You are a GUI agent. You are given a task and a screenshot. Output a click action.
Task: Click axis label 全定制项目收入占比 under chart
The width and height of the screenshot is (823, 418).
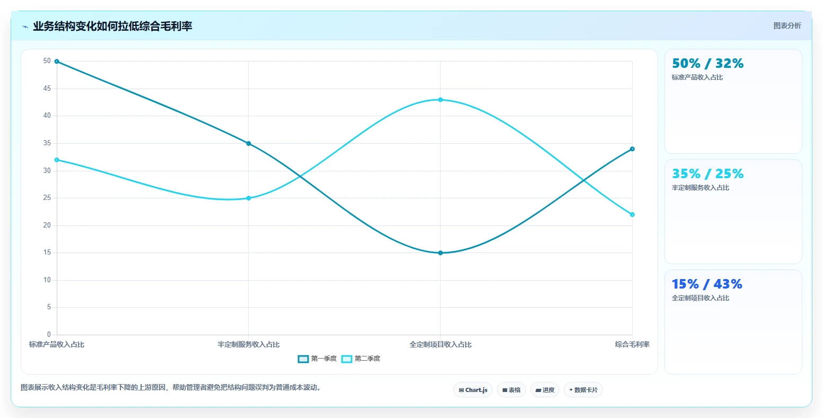click(x=440, y=345)
